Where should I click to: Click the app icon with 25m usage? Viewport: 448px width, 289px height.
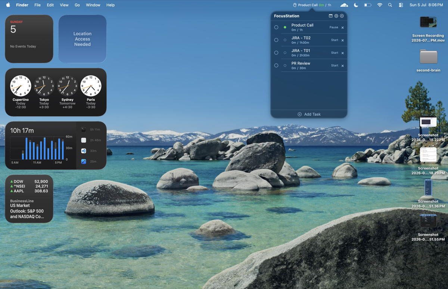pyautogui.click(x=84, y=161)
